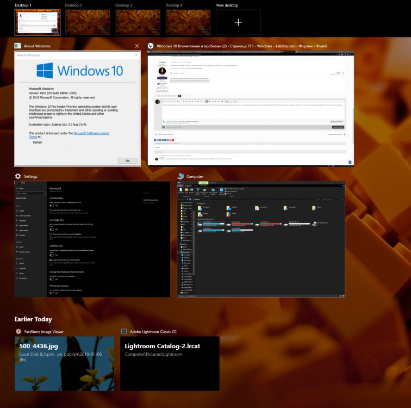Click the FastStone Image Viewer icon
This screenshot has width=411, height=408.
pyautogui.click(x=18, y=331)
